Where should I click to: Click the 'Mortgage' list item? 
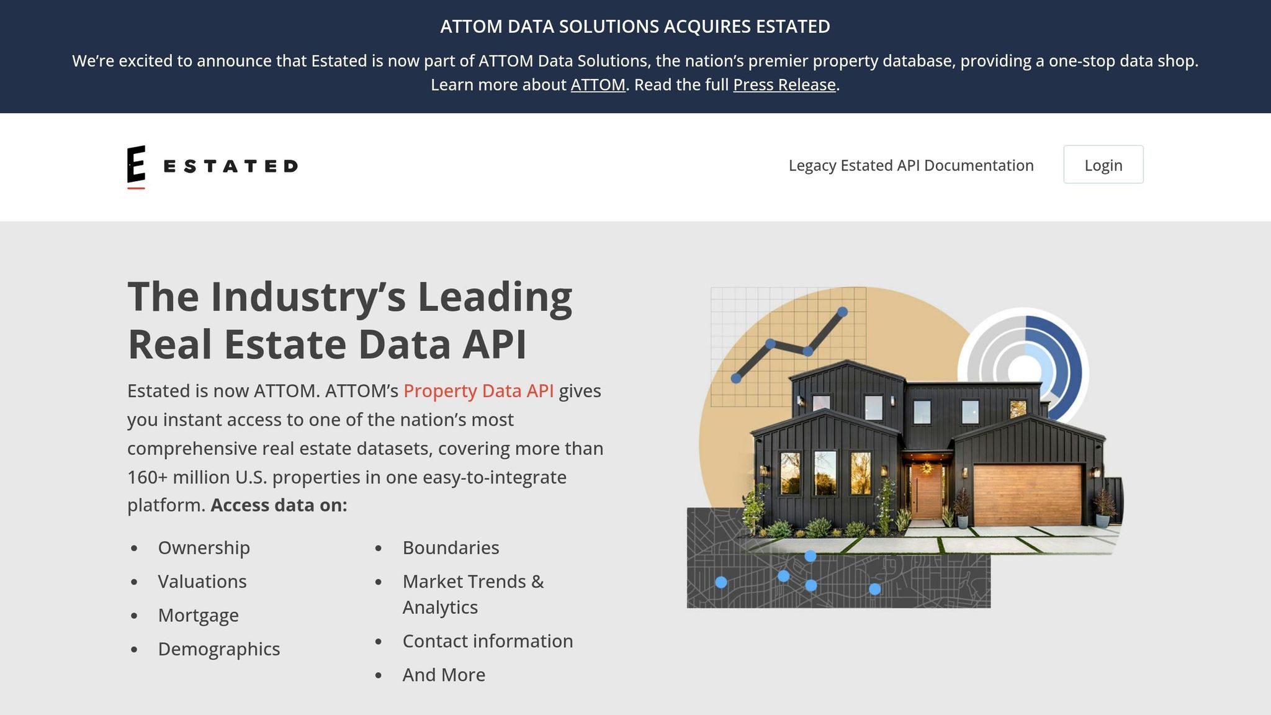198,615
